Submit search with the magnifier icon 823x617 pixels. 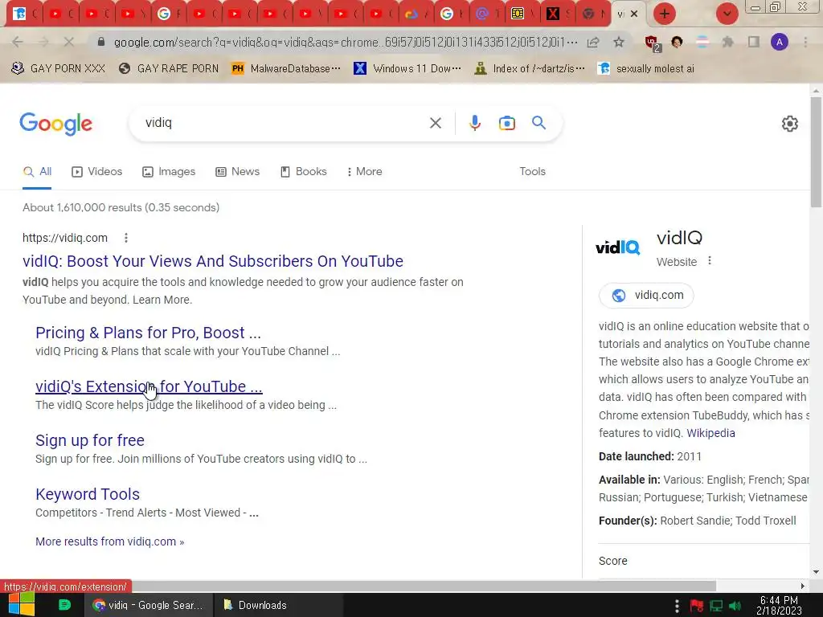(538, 123)
